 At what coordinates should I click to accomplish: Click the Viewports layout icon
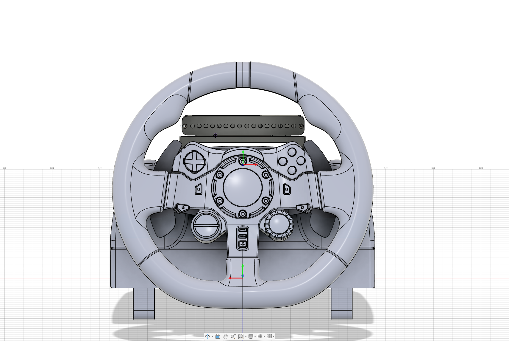(x=269, y=336)
